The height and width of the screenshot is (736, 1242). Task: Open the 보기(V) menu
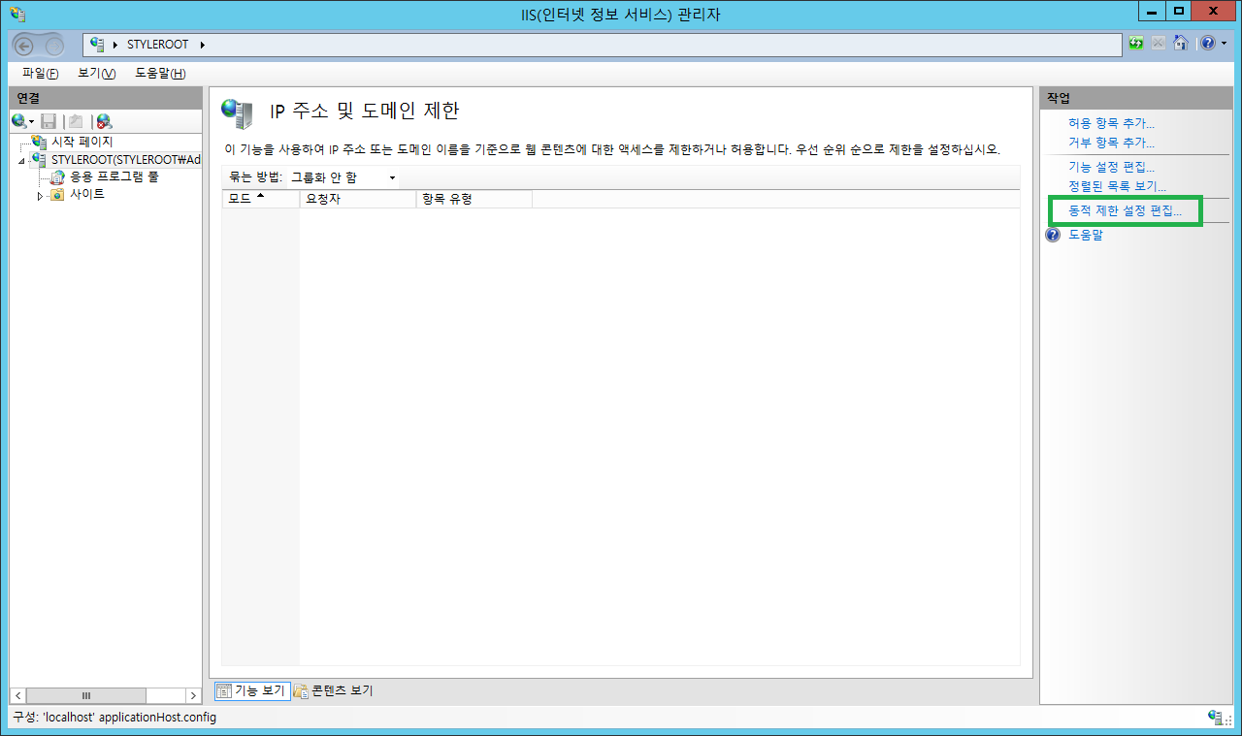coord(97,74)
